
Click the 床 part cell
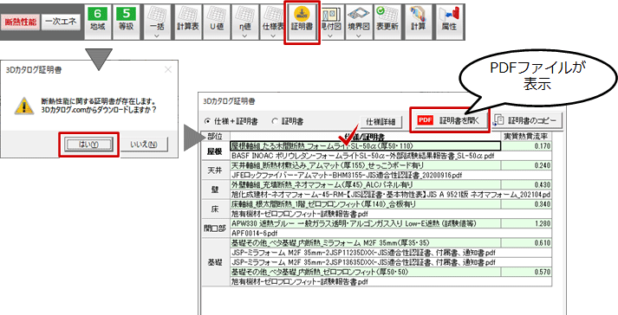pos(215,209)
